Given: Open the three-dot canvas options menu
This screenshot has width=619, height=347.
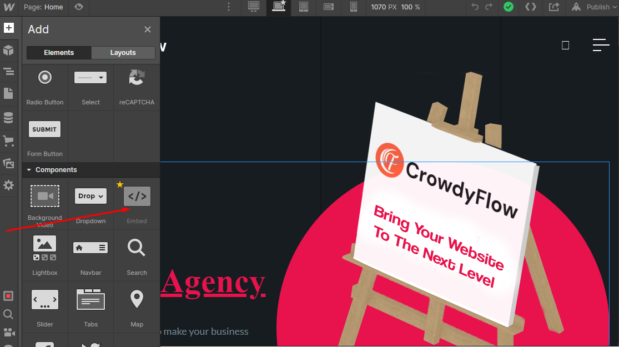Looking at the screenshot, I should (x=229, y=7).
